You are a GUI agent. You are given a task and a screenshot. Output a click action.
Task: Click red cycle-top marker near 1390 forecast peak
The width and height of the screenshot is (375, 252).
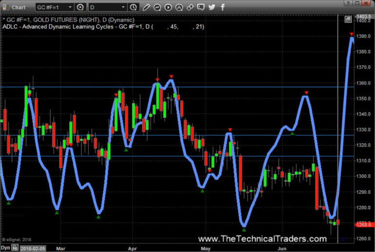point(351,34)
